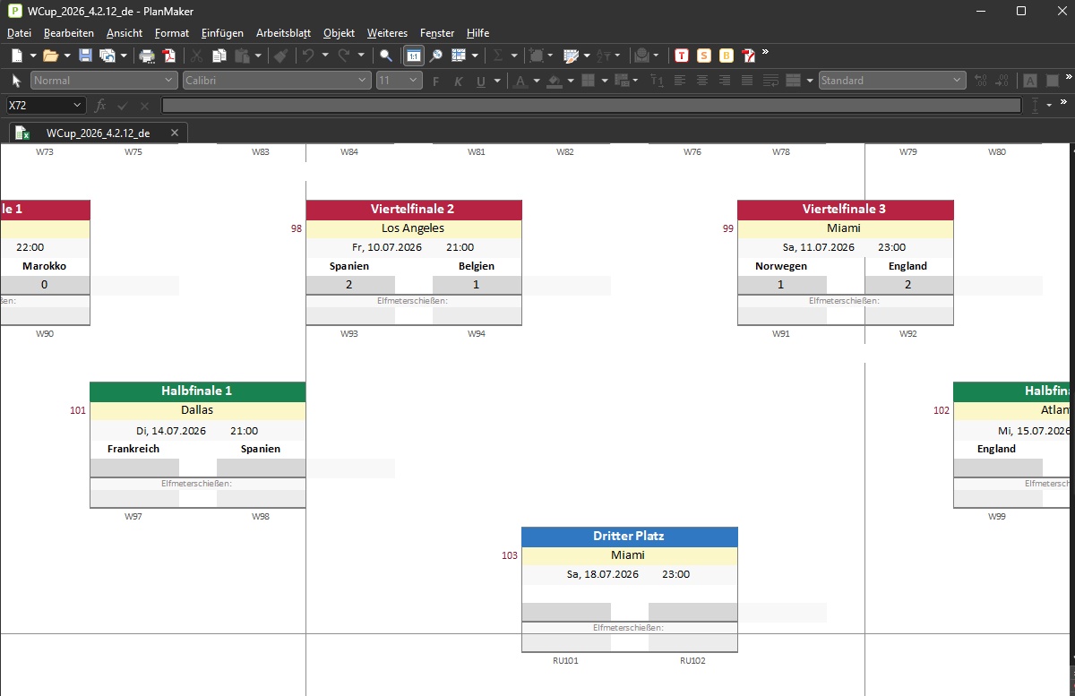This screenshot has width=1075, height=696.
Task: Expand the font size 11 dropdown
Action: point(399,81)
